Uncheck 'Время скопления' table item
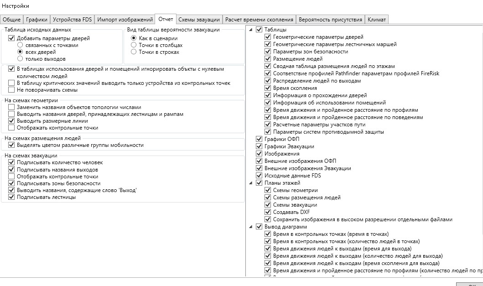 tap(268, 88)
